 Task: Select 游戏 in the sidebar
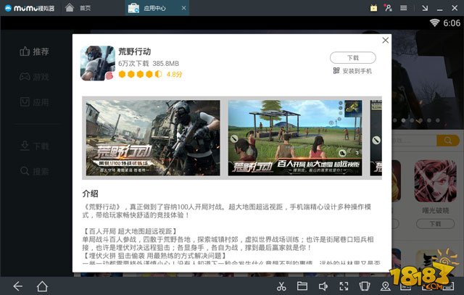tap(34, 77)
